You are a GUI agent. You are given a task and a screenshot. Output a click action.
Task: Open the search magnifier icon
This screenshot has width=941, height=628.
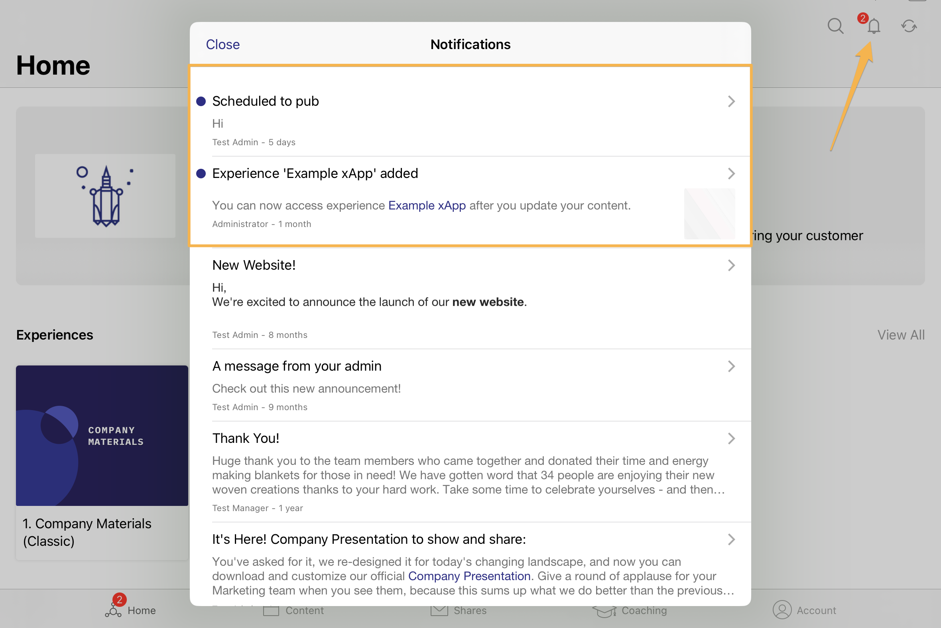point(835,26)
